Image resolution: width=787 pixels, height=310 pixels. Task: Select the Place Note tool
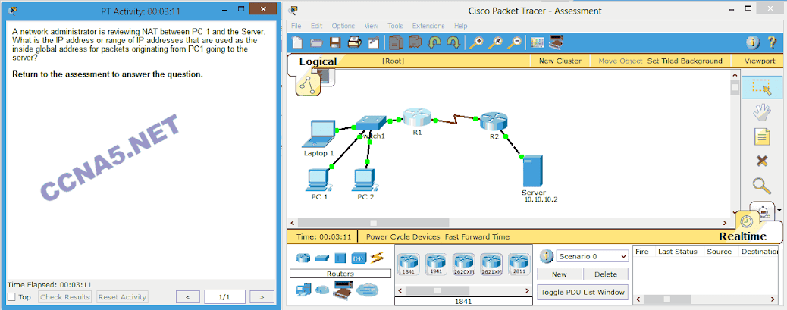tap(762, 136)
